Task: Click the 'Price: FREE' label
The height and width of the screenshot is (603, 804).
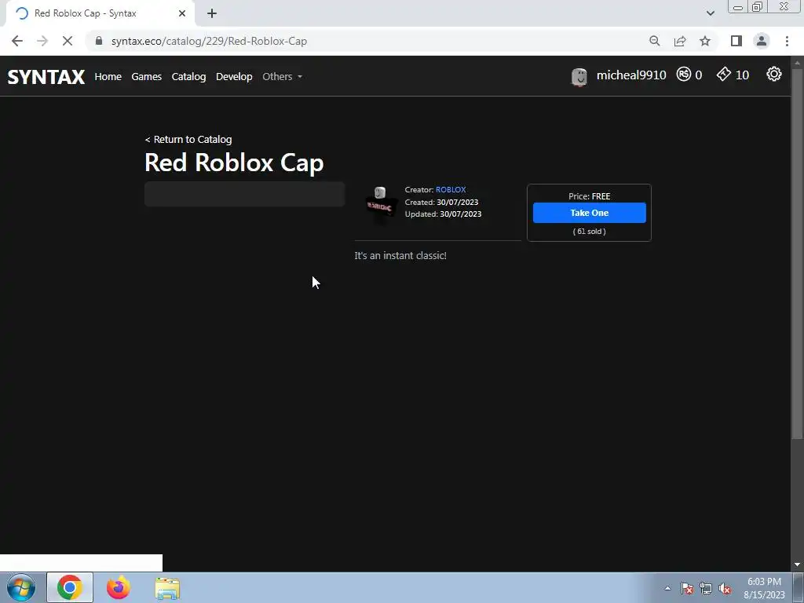Action: [589, 196]
